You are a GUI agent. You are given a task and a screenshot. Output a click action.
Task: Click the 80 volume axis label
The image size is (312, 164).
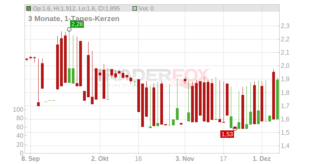tap(20, 118)
